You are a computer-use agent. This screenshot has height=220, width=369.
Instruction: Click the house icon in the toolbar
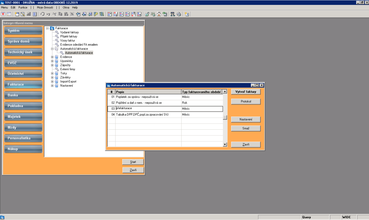tap(159, 14)
